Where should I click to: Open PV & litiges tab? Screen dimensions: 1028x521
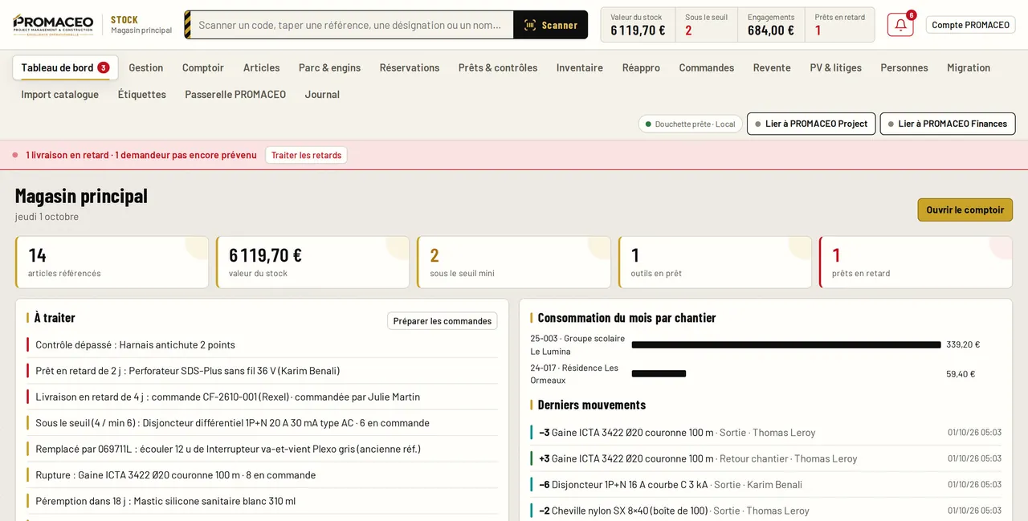835,67
